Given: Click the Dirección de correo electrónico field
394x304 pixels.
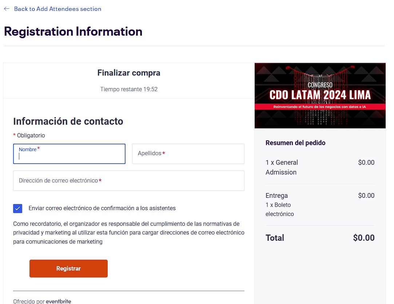Looking at the screenshot, I should click(x=129, y=181).
